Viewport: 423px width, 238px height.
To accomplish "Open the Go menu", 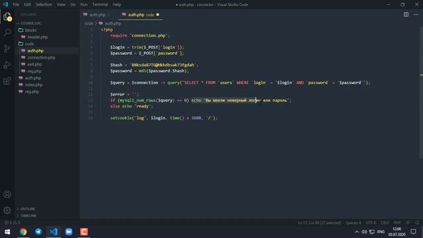I will [x=73, y=5].
